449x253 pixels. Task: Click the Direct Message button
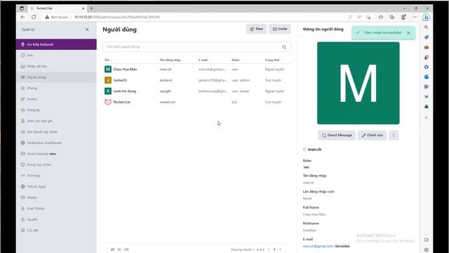pyautogui.click(x=337, y=135)
